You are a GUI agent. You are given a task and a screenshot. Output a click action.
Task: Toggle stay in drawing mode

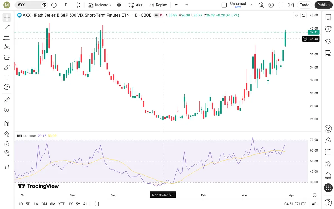[x=7, y=133]
